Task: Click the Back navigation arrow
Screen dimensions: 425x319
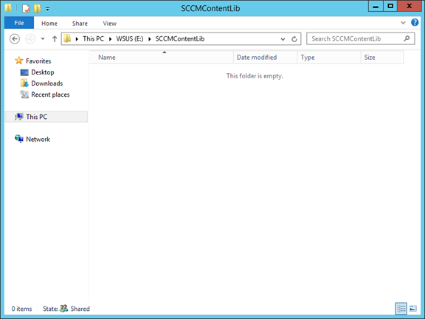Action: pyautogui.click(x=15, y=39)
